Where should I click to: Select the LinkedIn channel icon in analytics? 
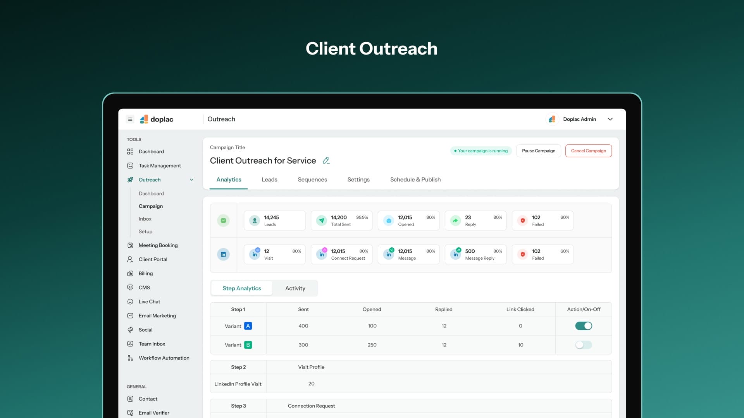pos(223,254)
